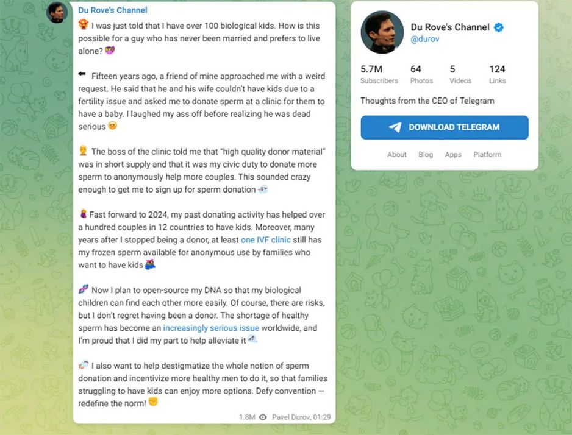Open the Apps footer link

(453, 155)
